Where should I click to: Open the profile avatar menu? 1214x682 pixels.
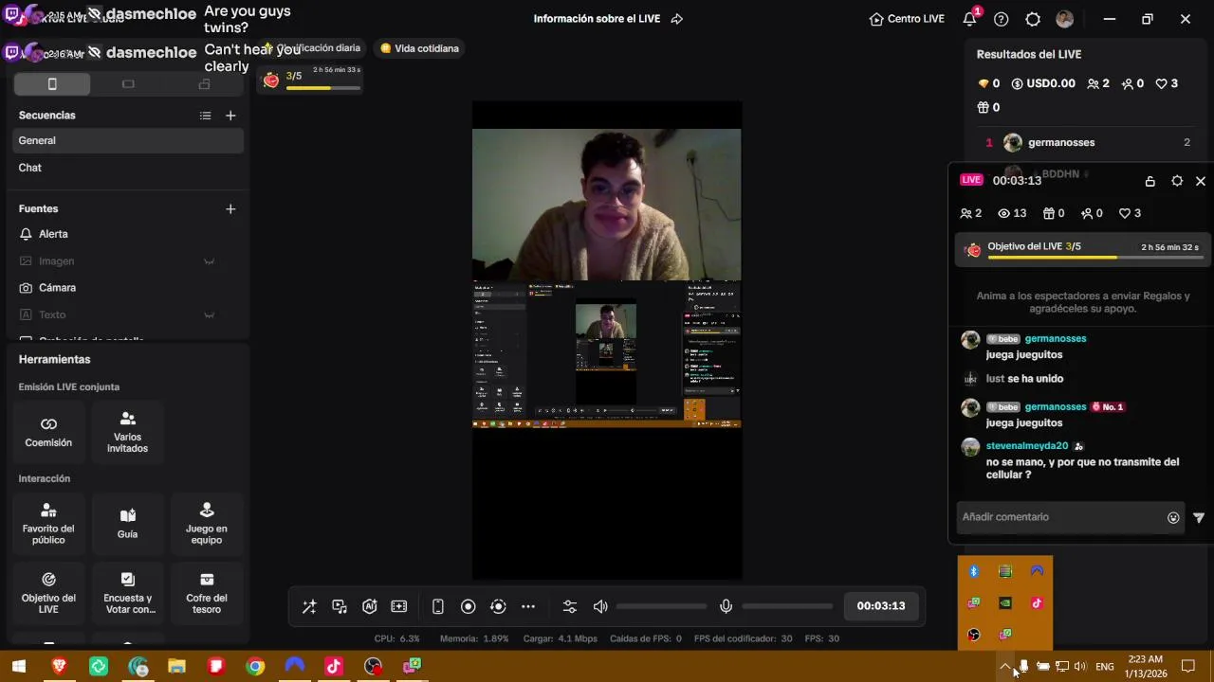(1065, 19)
